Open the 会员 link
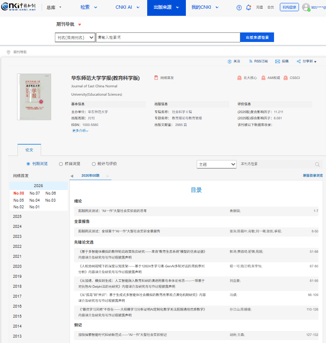The height and width of the screenshot is (343, 326). click(x=271, y=7)
